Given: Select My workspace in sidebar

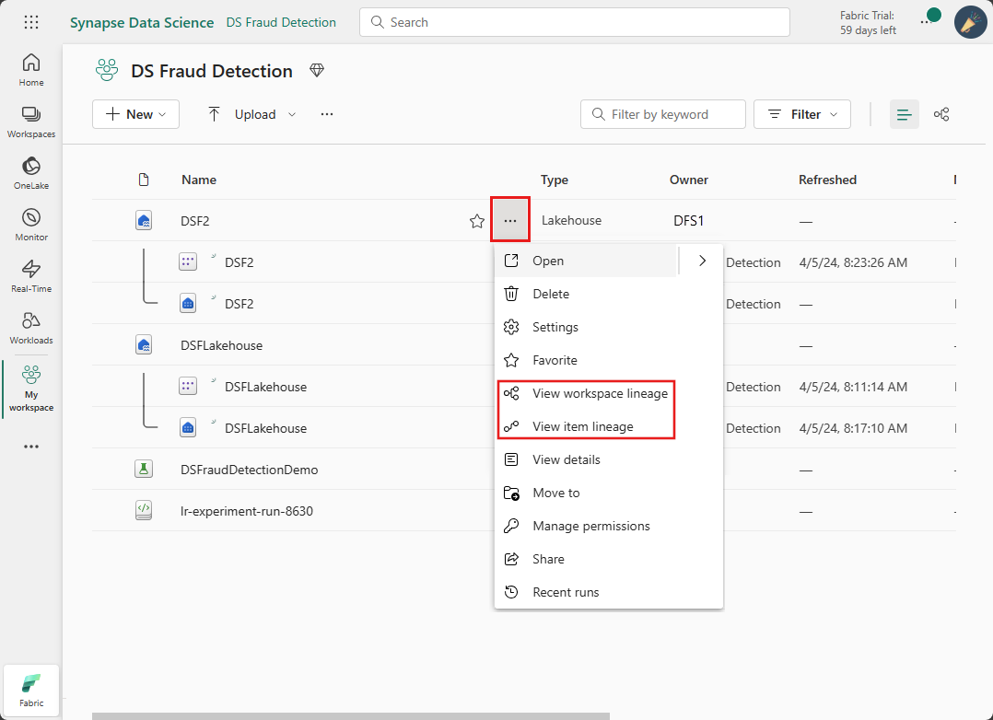Looking at the screenshot, I should click(x=31, y=389).
